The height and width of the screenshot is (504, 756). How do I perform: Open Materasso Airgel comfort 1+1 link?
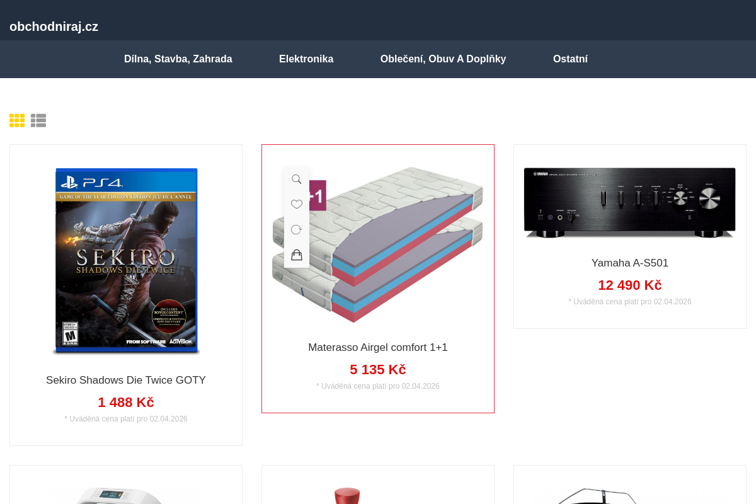point(378,348)
